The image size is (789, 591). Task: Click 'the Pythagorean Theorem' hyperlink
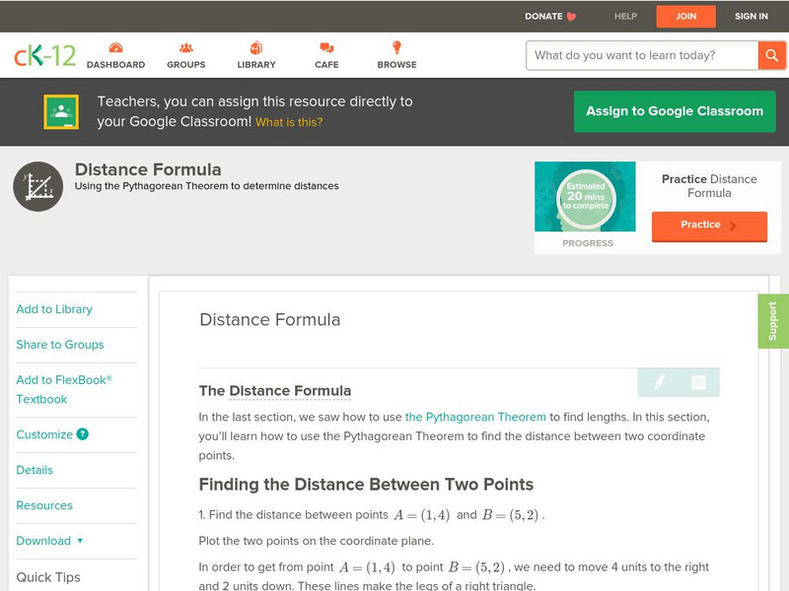(x=475, y=417)
